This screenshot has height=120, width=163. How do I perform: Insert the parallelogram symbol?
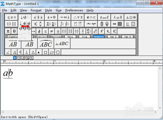click(x=52, y=52)
